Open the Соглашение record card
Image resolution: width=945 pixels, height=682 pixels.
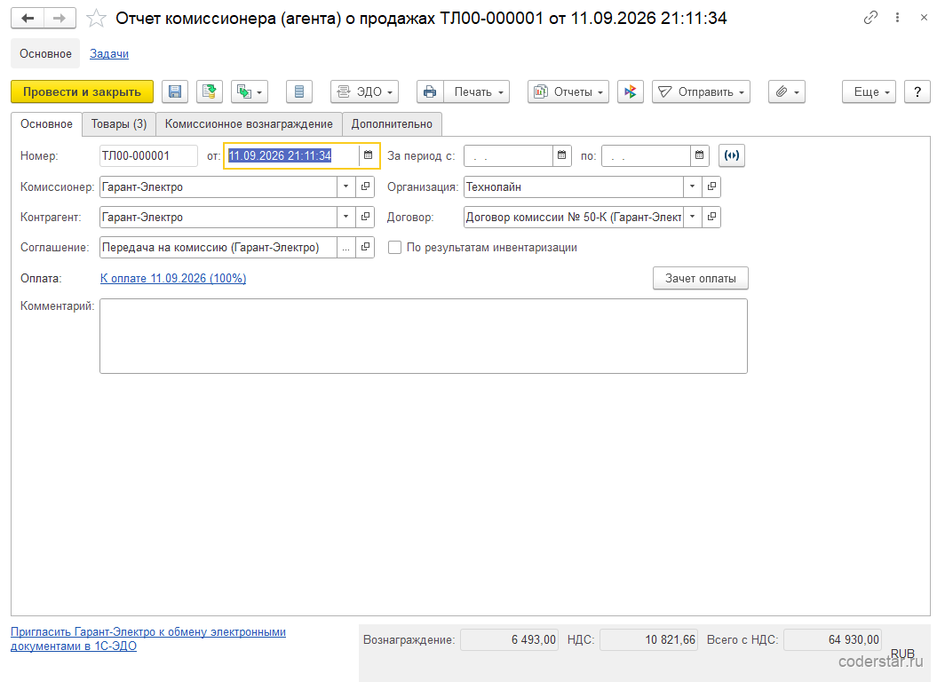coord(365,247)
